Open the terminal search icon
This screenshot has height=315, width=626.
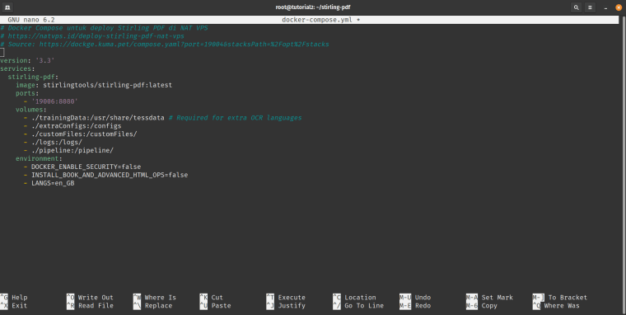point(576,7)
